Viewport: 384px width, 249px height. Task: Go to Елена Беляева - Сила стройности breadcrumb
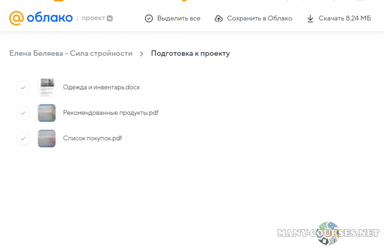click(x=71, y=54)
